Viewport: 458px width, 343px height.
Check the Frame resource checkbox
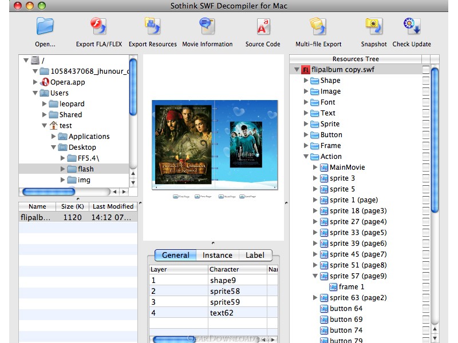point(425,146)
